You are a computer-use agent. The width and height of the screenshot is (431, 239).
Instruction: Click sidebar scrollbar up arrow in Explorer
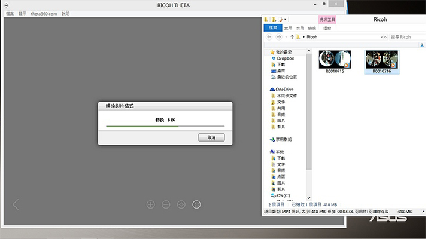coord(309,51)
